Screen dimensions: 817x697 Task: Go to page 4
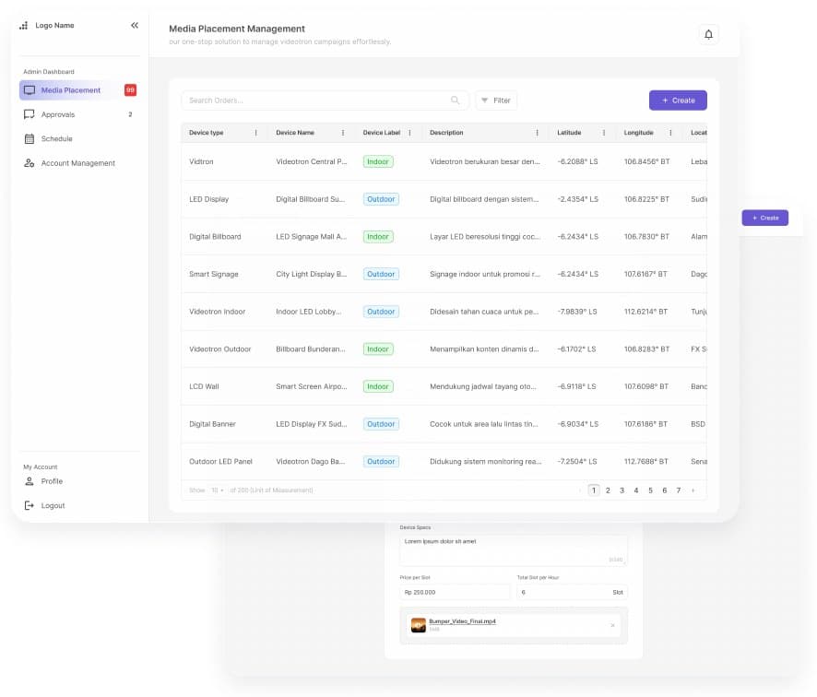point(635,490)
